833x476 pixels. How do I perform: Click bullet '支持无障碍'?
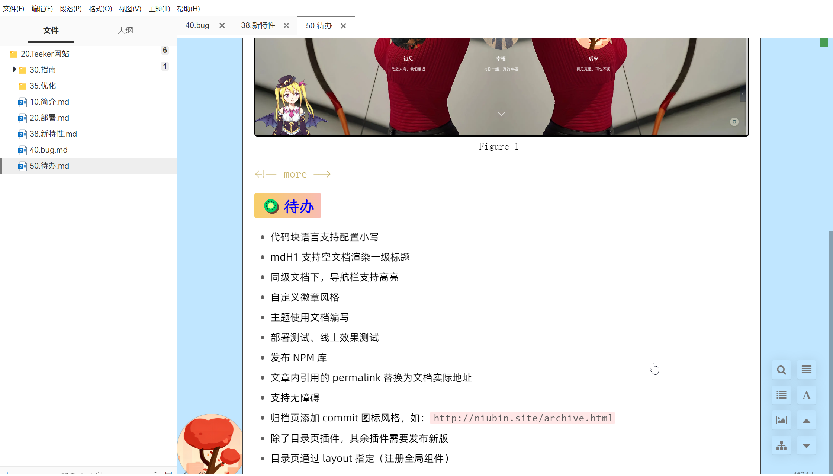(295, 398)
